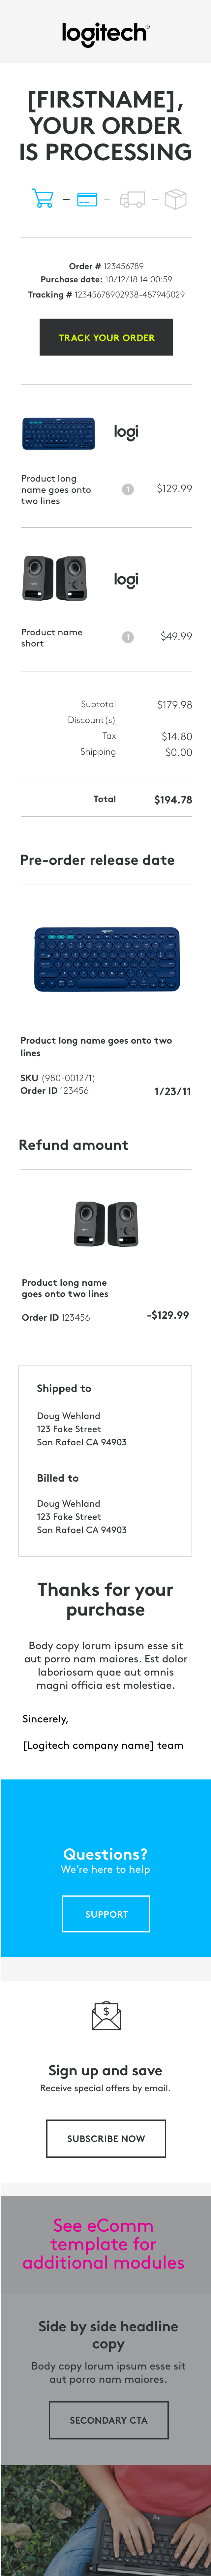Click the Logitech logo in the header

coord(105,34)
